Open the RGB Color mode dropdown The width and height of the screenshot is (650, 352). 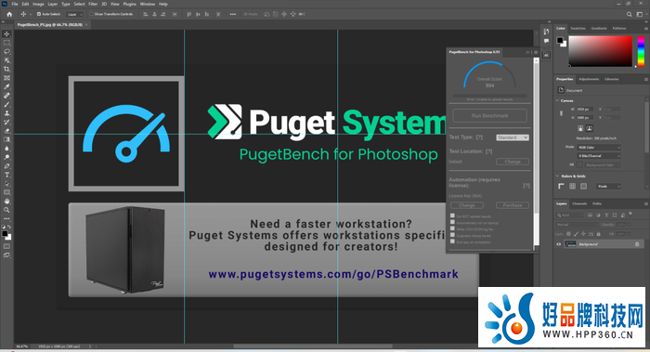point(599,147)
